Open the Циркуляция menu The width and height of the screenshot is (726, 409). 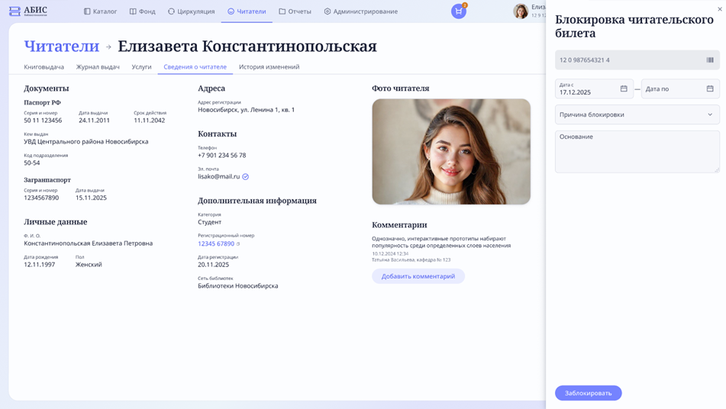[191, 11]
